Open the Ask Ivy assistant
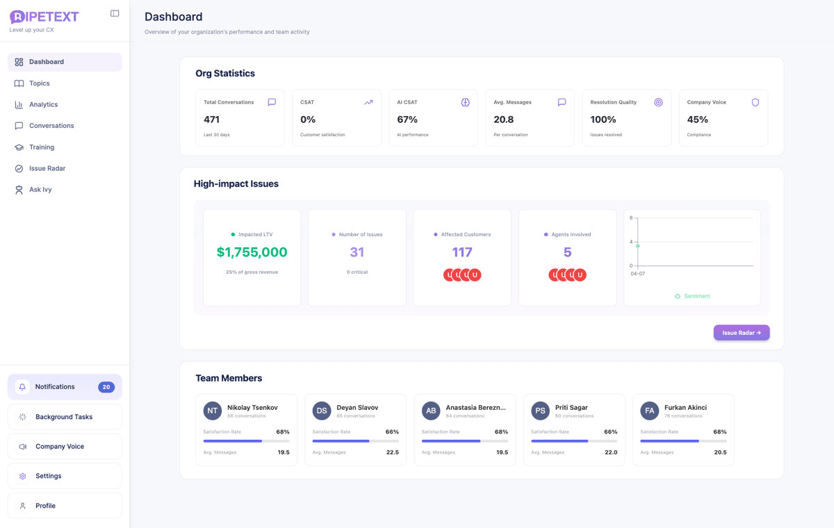 click(40, 190)
